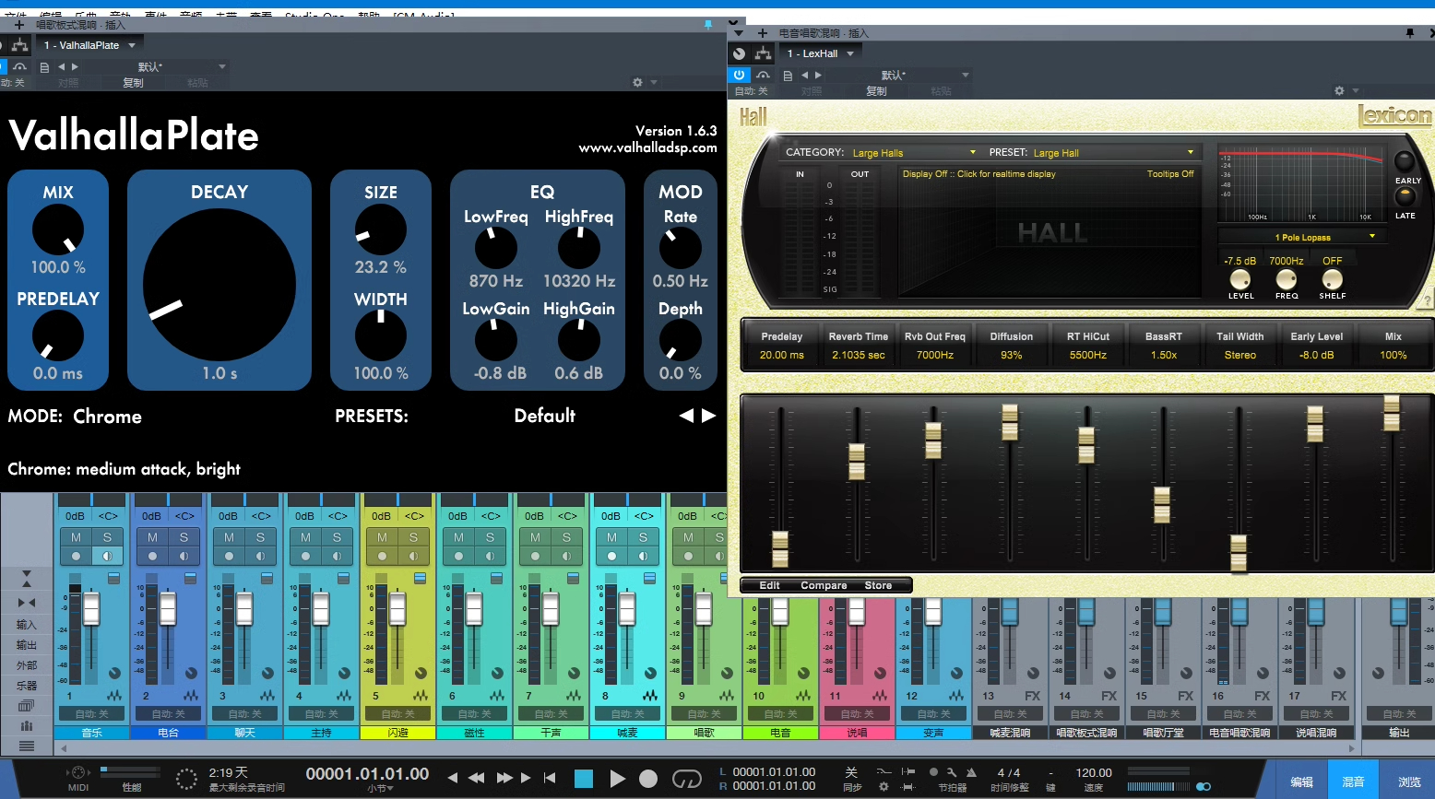Viewport: 1435px width, 799px height.
Task: Show 输入 inputs in console sidebar
Action: pos(27,625)
